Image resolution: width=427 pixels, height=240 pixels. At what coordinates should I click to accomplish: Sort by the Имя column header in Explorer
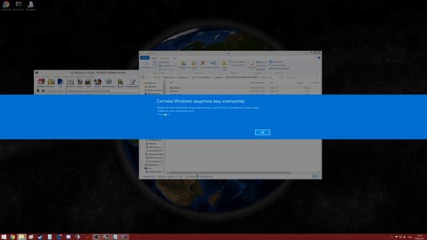tap(171, 83)
